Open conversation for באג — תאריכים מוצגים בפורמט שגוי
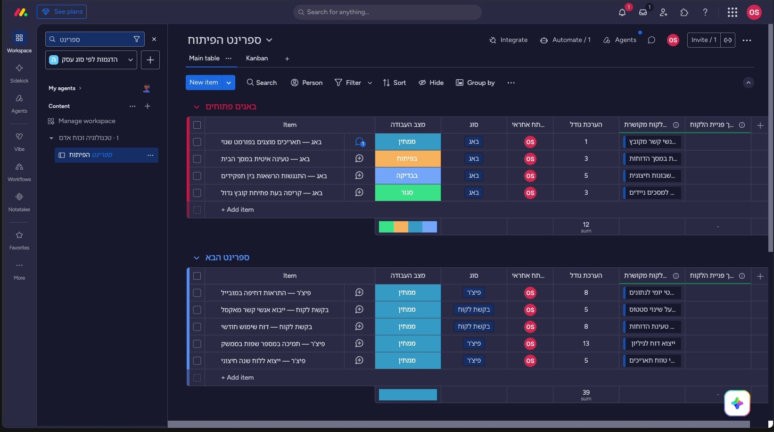774x432 pixels. point(359,141)
